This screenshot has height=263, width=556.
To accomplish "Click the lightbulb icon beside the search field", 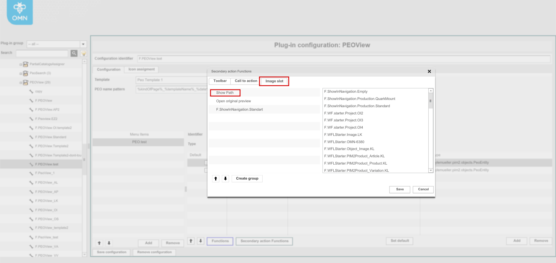I will [x=84, y=53].
